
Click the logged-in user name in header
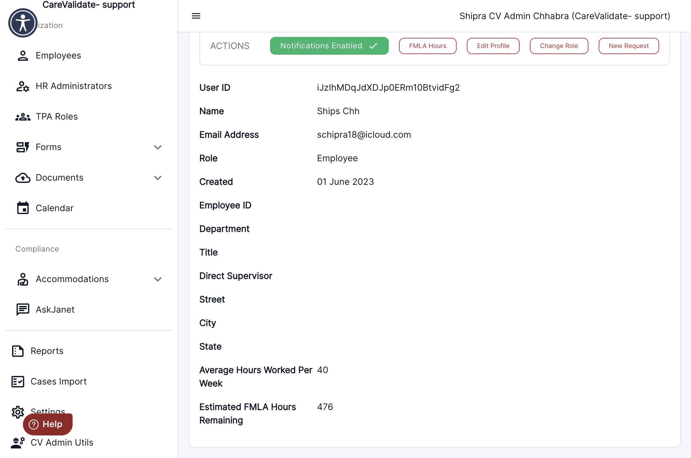tap(565, 16)
